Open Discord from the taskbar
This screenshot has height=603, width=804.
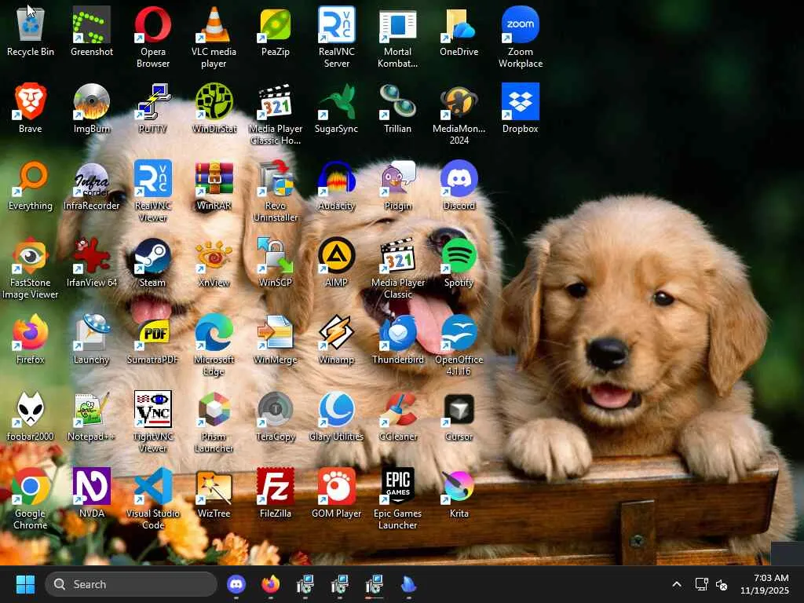236,584
